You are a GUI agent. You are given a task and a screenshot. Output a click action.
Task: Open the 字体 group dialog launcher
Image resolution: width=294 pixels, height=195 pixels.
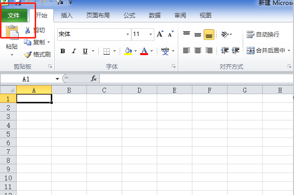[174, 66]
